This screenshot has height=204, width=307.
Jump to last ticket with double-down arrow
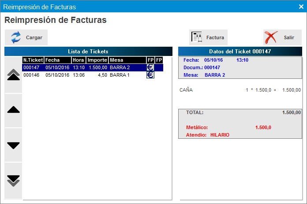click(13, 181)
